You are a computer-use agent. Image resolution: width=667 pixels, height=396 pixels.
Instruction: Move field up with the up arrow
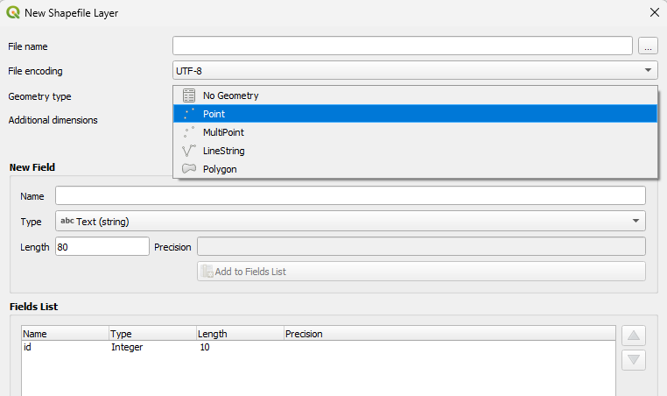pyautogui.click(x=634, y=336)
